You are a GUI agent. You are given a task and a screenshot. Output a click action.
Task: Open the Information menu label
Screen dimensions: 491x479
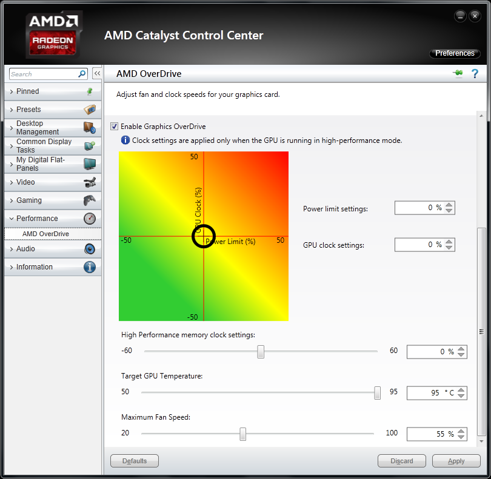pos(35,267)
